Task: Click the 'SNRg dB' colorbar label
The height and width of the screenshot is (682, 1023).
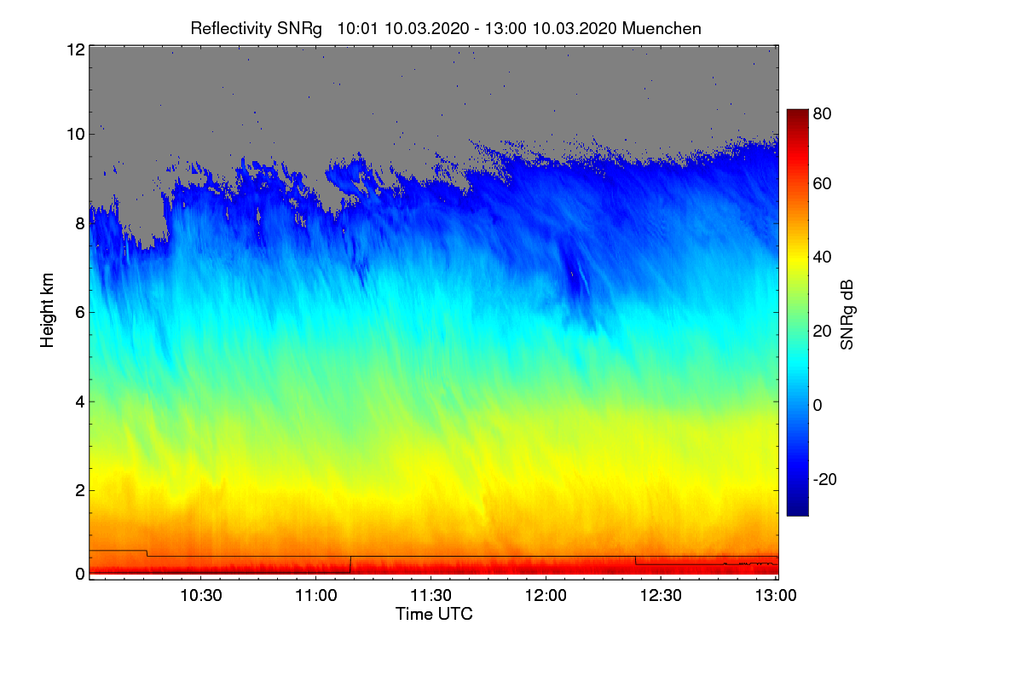Action: pyautogui.click(x=847, y=314)
